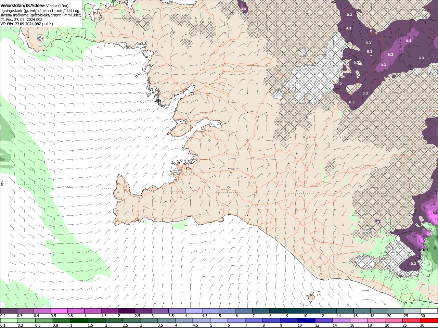
Task: Click the 14 light violet swatch in green-red legend row
Action: pyautogui.click(x=342, y=320)
